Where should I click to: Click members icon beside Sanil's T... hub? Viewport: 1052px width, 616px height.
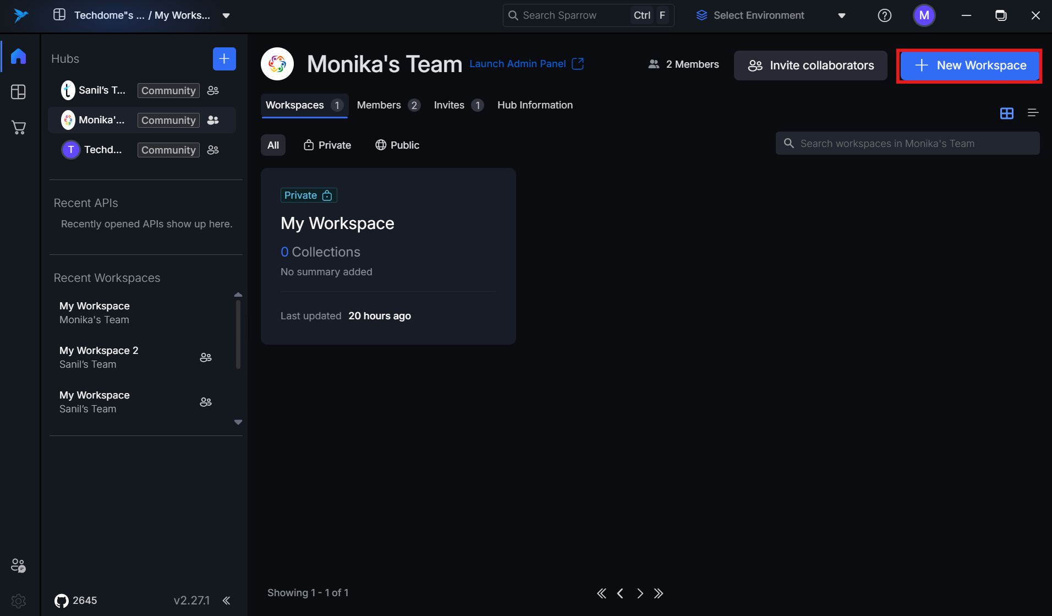(213, 90)
